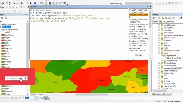183x103 pixels.
Task: Click the Add Data button
Action: pyautogui.click(x=28, y=7)
